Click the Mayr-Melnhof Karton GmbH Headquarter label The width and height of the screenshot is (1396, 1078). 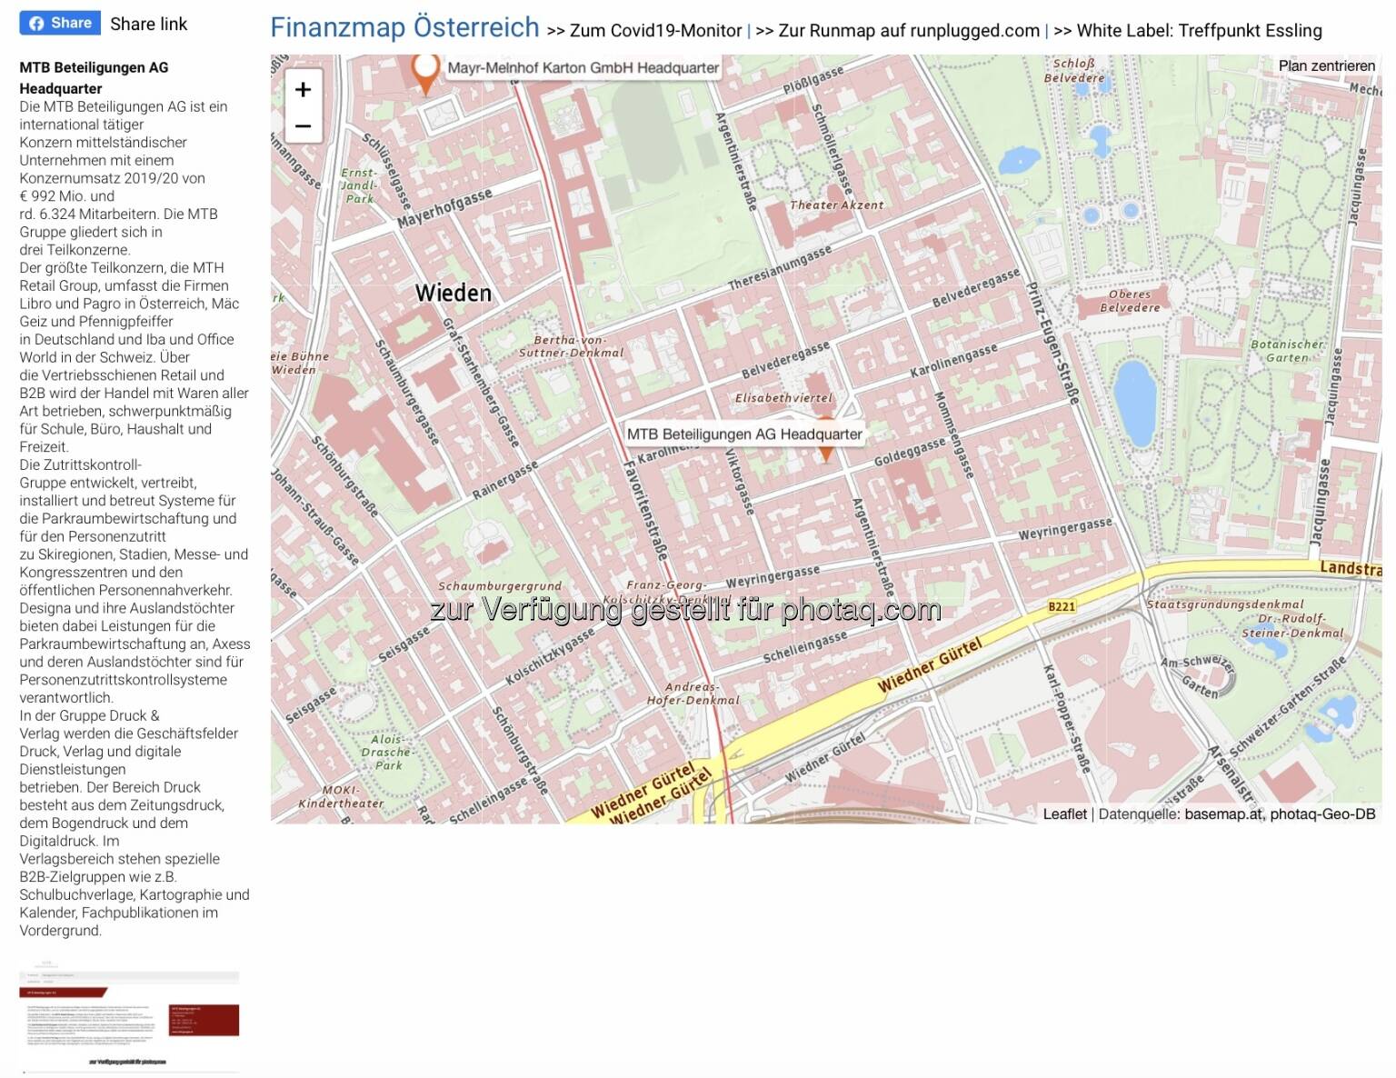point(583,68)
